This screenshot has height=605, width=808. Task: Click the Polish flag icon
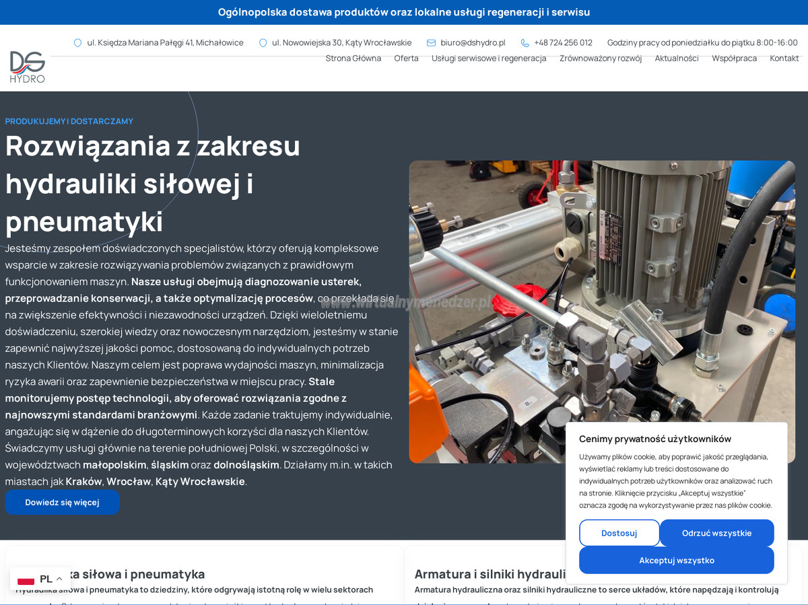[26, 579]
